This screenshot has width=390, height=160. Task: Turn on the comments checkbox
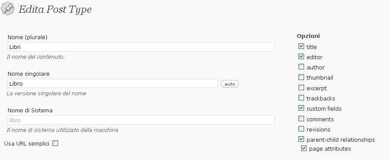click(x=301, y=118)
